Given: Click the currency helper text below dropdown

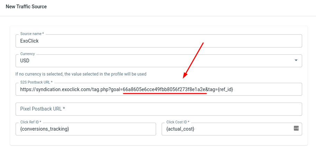Looking at the screenshot, I should point(81,74).
